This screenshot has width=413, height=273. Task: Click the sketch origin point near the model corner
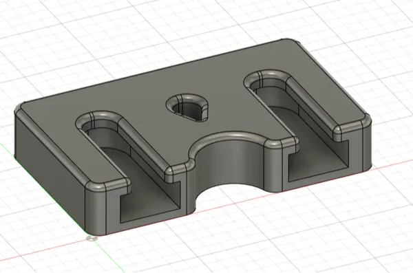(x=92, y=239)
